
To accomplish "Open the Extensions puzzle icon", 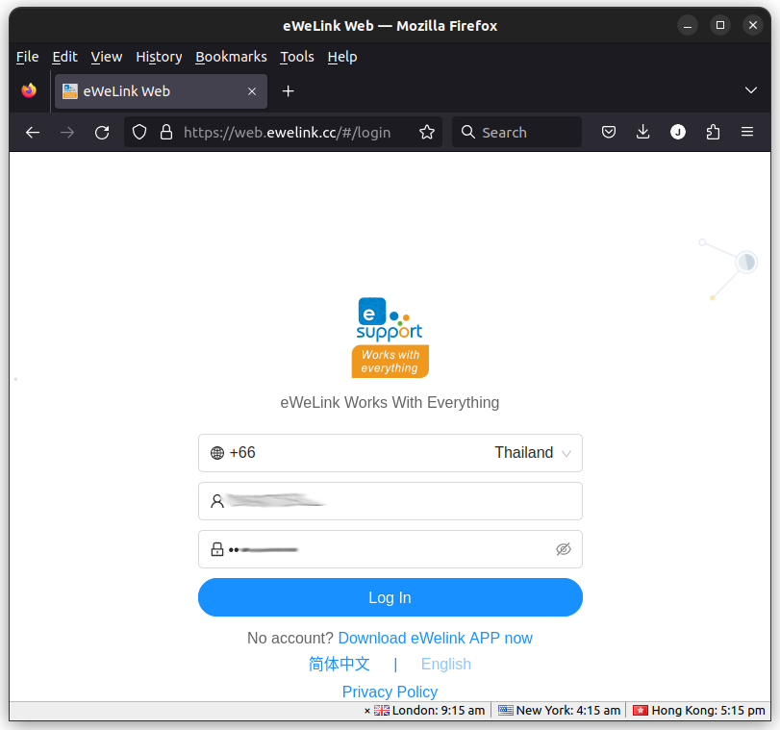I will coord(713,133).
